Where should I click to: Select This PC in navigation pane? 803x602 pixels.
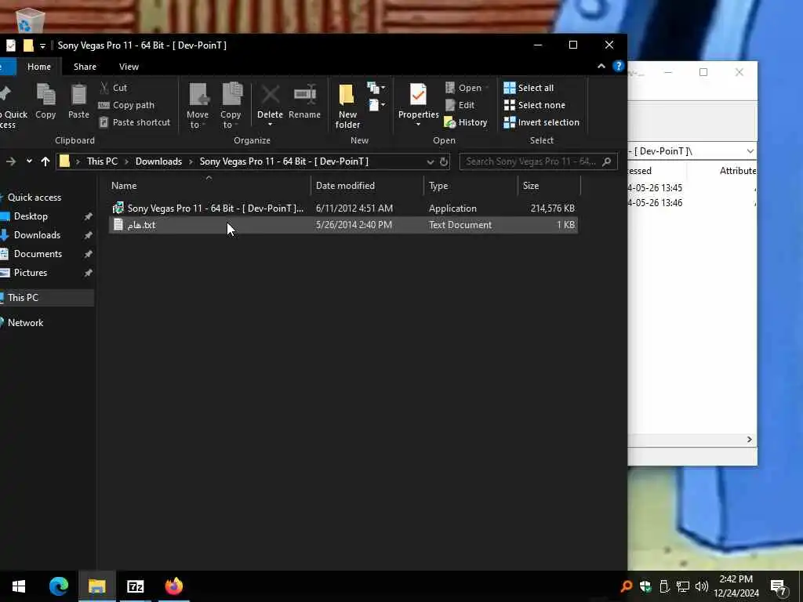tap(47, 298)
